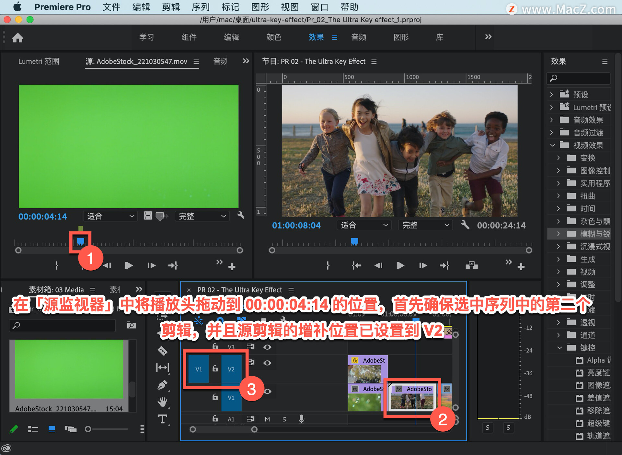Toggle V2 track output eye
This screenshot has width=622, height=455.
267,363
